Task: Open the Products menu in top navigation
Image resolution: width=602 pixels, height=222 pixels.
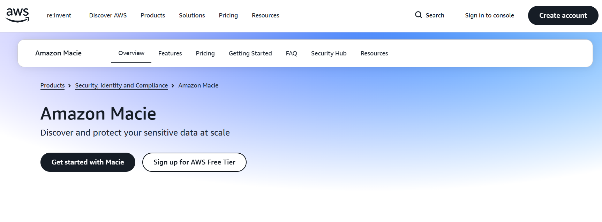Action: [153, 15]
